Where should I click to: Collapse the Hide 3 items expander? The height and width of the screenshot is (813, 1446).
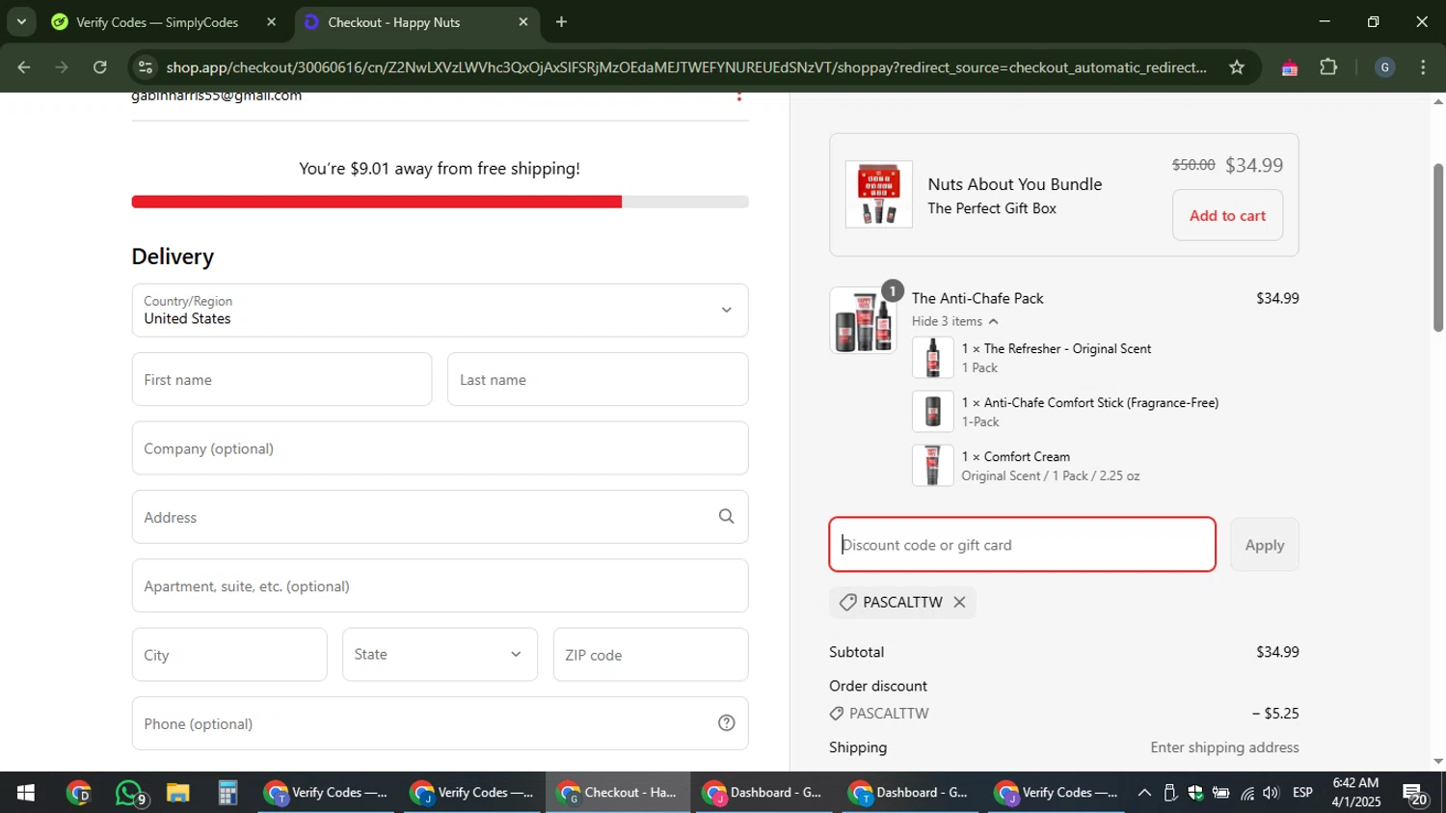tap(954, 321)
